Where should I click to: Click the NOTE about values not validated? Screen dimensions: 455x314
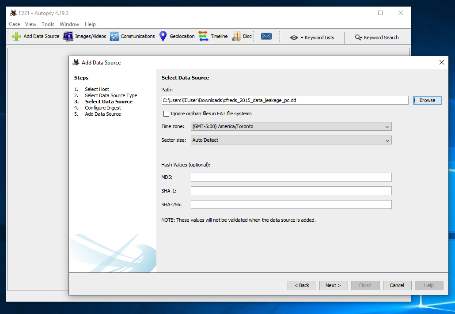coord(239,220)
